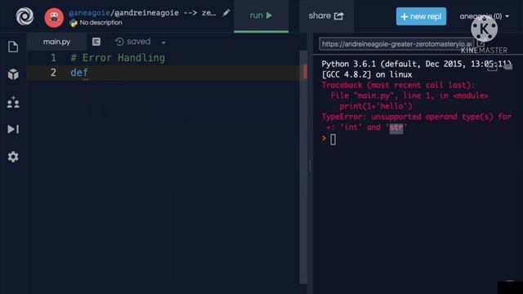Click the 'Traceback (most recent call last):' line

click(x=398, y=85)
